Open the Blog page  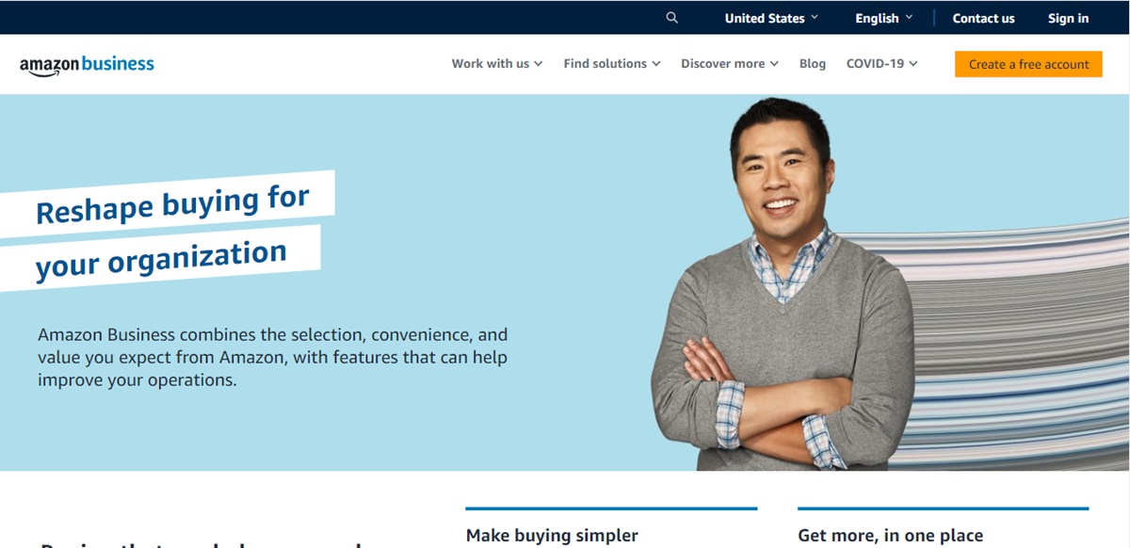tap(813, 64)
